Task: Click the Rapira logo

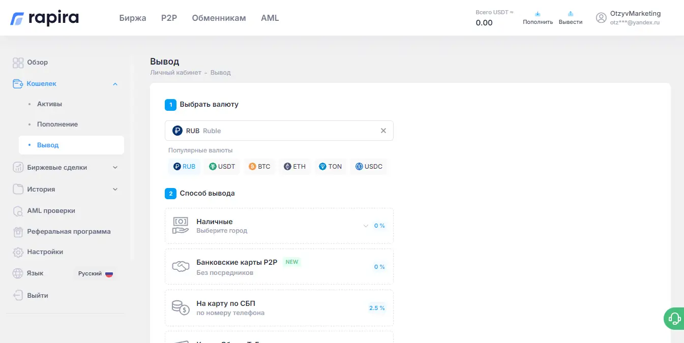Action: pyautogui.click(x=44, y=17)
